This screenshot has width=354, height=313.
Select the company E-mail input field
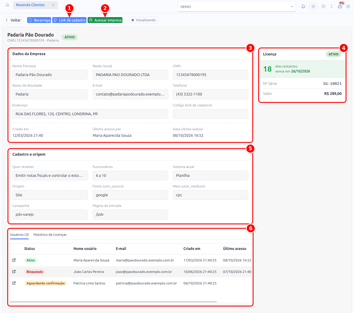tap(130, 94)
